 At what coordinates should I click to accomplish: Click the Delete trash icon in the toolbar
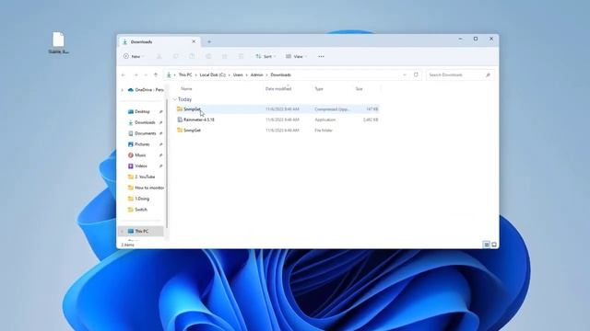[241, 56]
